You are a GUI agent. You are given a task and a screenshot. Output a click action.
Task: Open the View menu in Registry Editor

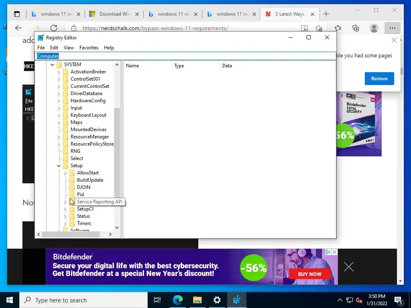69,48
